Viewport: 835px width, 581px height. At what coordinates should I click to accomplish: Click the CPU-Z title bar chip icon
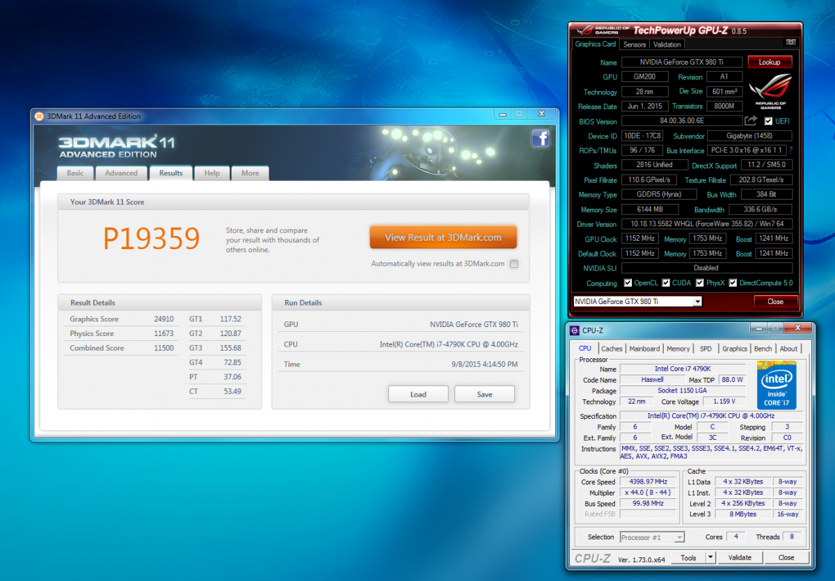tap(575, 331)
